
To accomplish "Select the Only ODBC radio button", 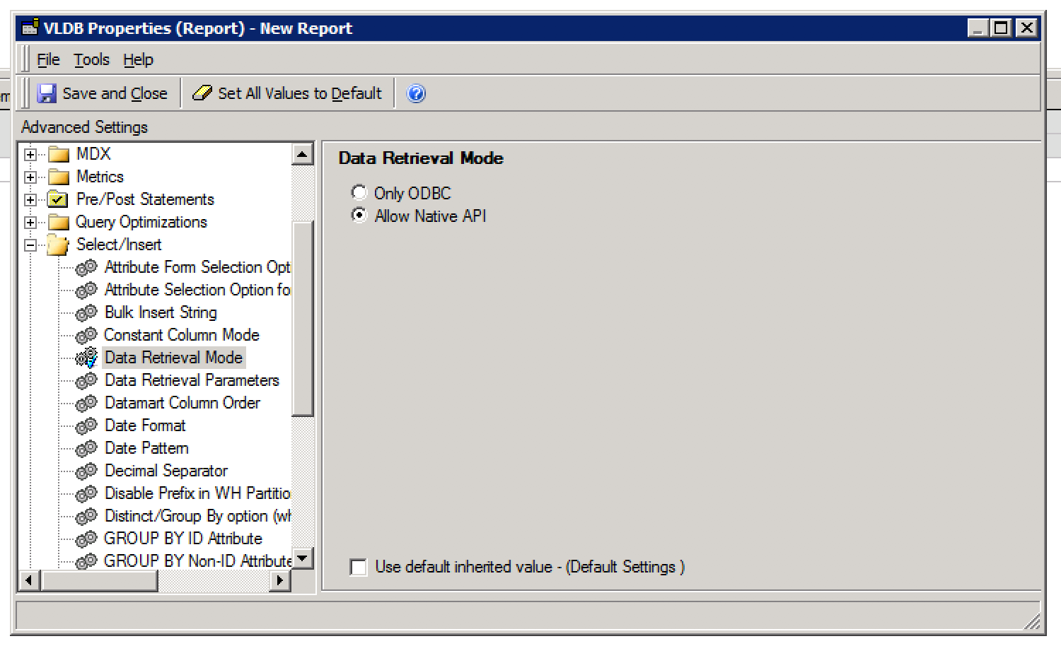I will [359, 193].
